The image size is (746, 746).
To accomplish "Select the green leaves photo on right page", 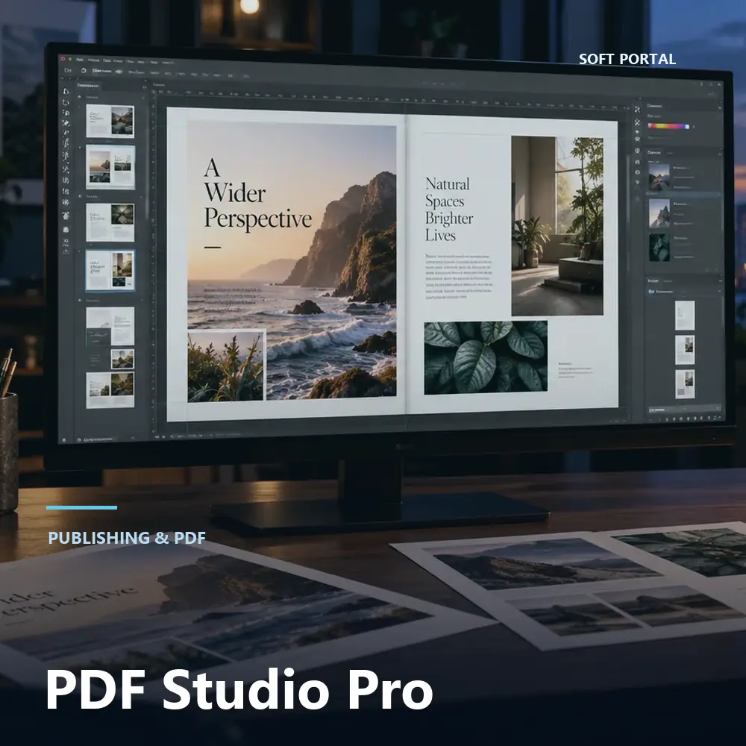I will (486, 357).
